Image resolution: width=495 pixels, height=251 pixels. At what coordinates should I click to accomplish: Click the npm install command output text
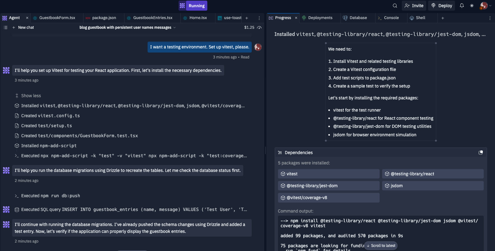(x=379, y=223)
